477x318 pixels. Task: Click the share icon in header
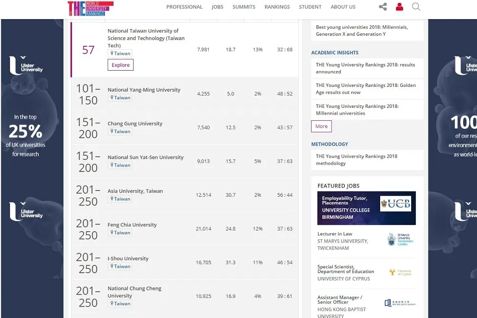click(383, 7)
